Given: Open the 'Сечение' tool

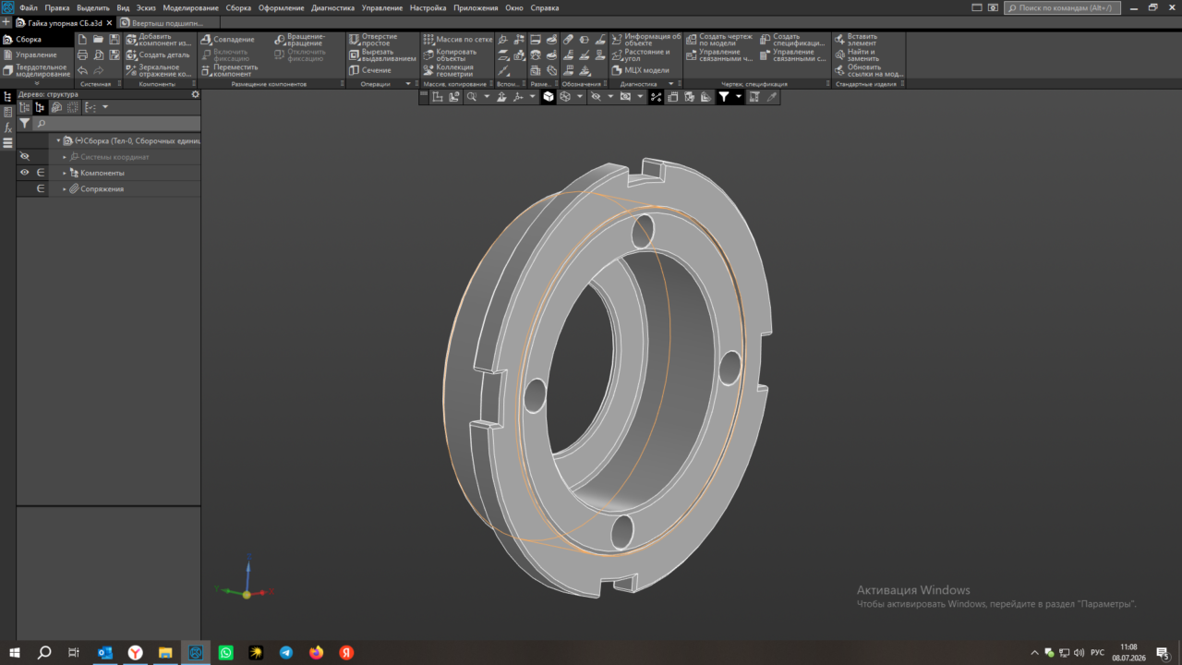Looking at the screenshot, I should click(x=370, y=70).
